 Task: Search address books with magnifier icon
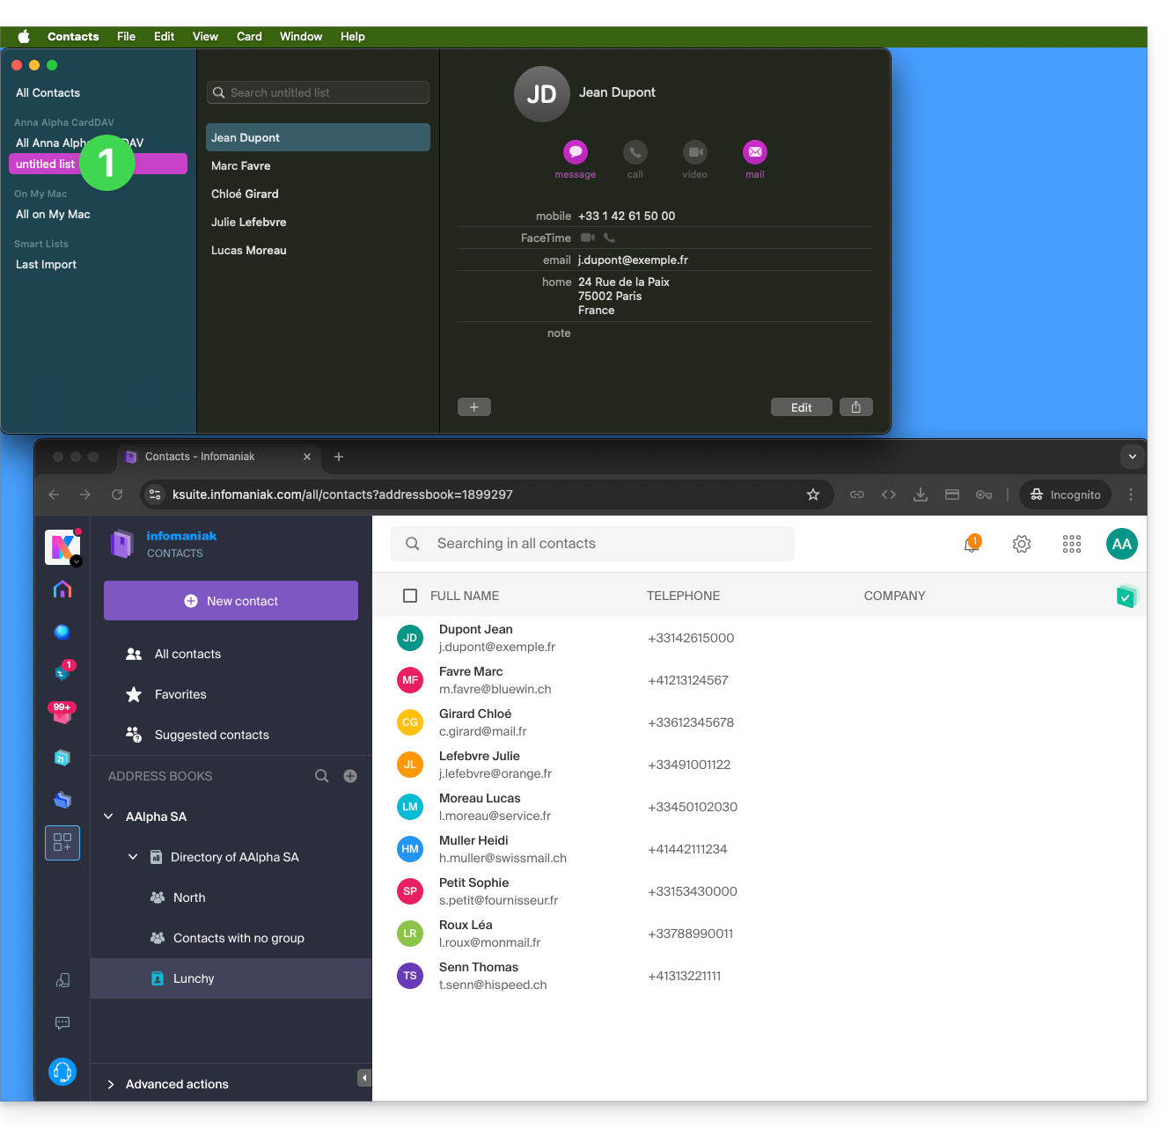pos(322,776)
